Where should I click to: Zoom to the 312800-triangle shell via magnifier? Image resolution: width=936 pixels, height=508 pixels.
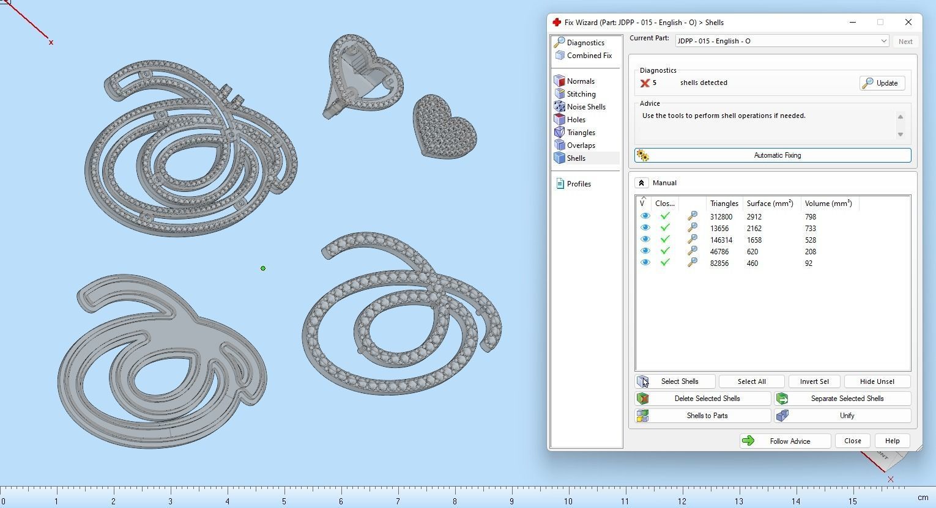point(693,216)
